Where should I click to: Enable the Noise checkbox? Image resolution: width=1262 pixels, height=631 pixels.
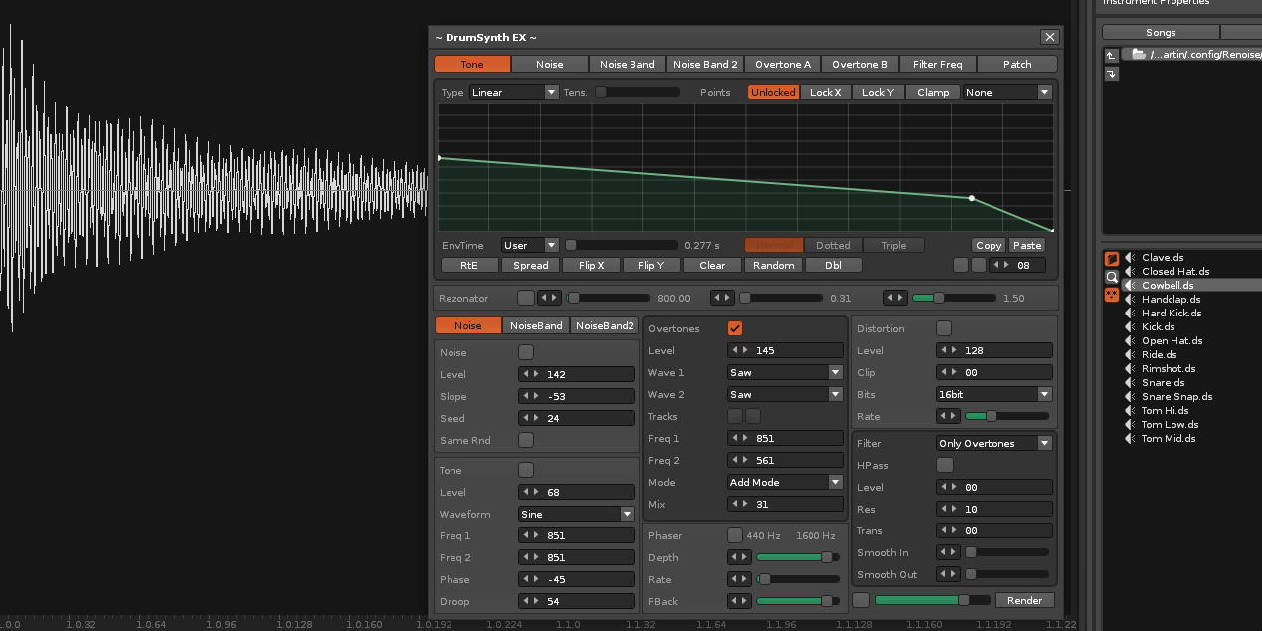(526, 352)
